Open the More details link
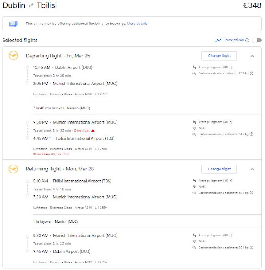The height and width of the screenshot is (270, 265). 137,24
